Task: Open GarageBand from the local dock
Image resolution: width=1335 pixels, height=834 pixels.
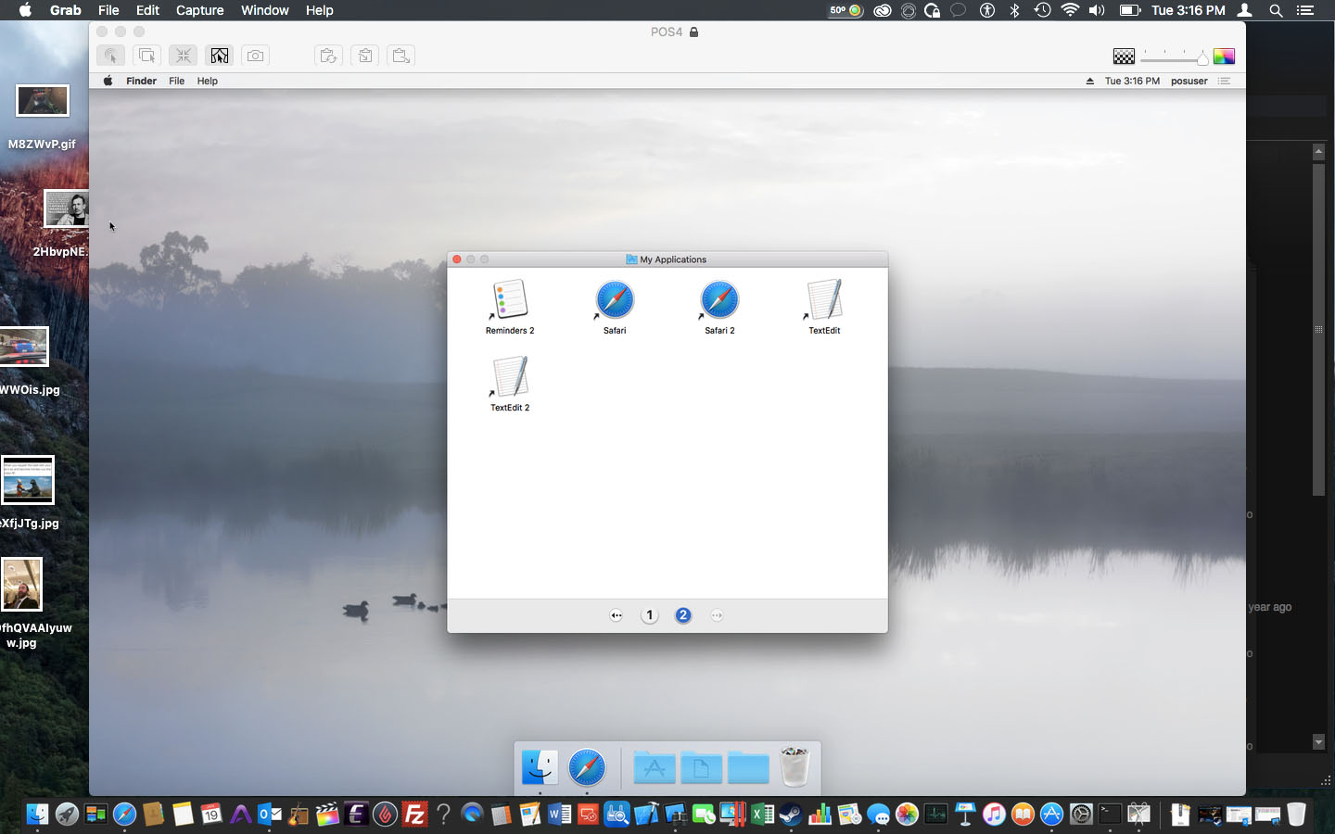Action: (299, 815)
